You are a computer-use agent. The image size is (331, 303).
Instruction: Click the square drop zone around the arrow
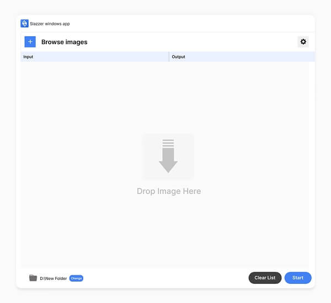tap(168, 156)
